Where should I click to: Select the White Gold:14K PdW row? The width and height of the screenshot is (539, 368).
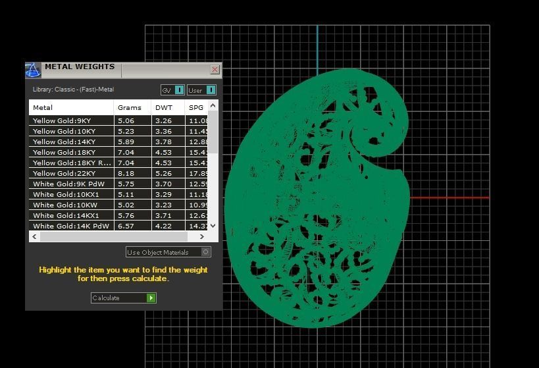tap(118, 226)
